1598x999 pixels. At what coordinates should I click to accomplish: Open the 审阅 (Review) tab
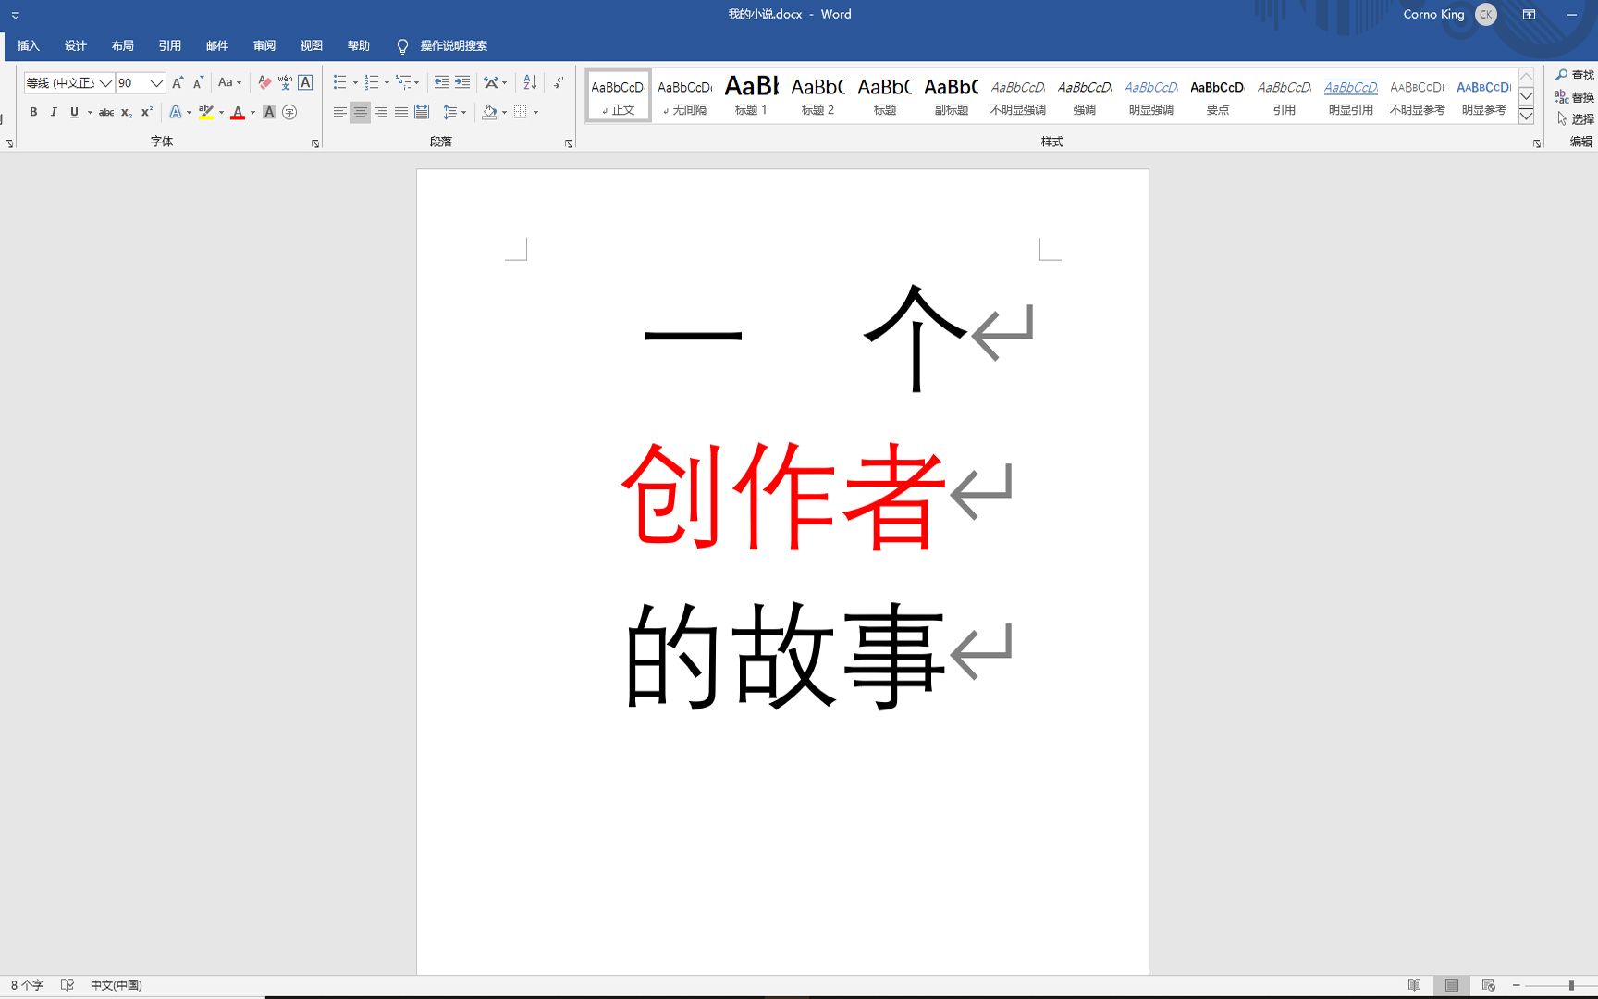pos(264,45)
